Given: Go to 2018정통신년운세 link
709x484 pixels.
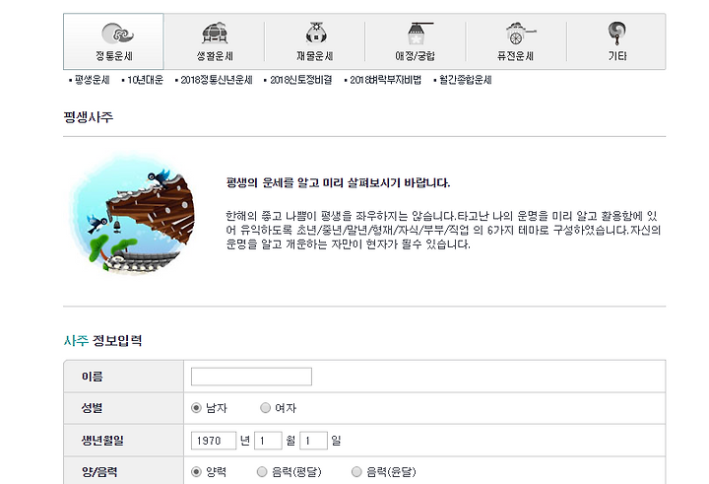Looking at the screenshot, I should [x=216, y=80].
